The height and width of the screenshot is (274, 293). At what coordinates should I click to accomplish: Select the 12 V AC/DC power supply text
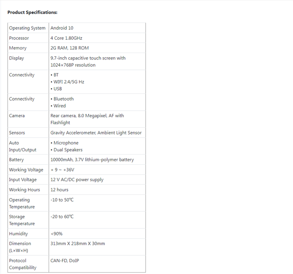point(77,180)
